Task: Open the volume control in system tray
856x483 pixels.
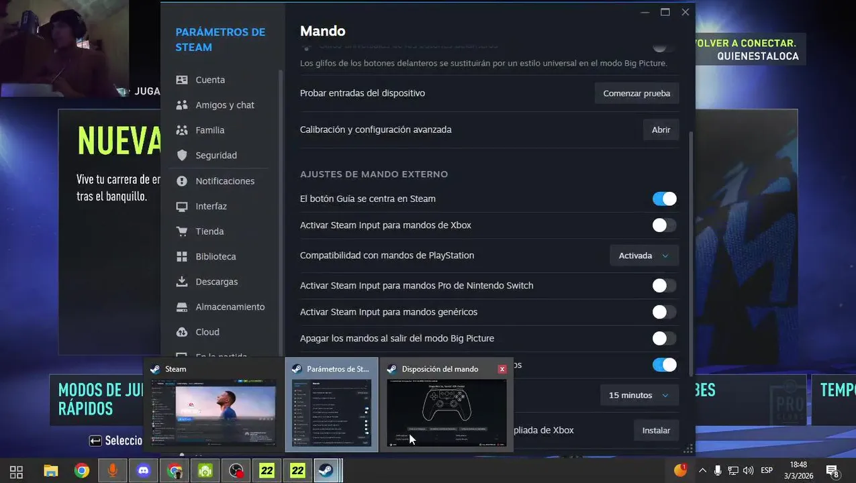Action: coord(749,471)
